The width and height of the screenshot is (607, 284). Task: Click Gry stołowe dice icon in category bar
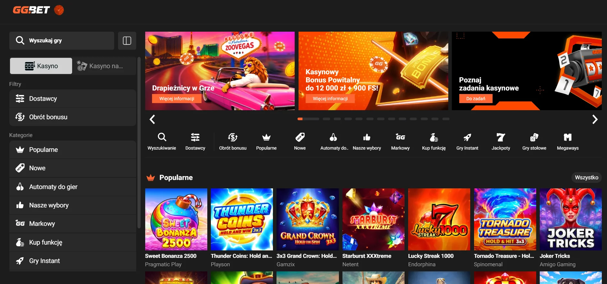534,137
